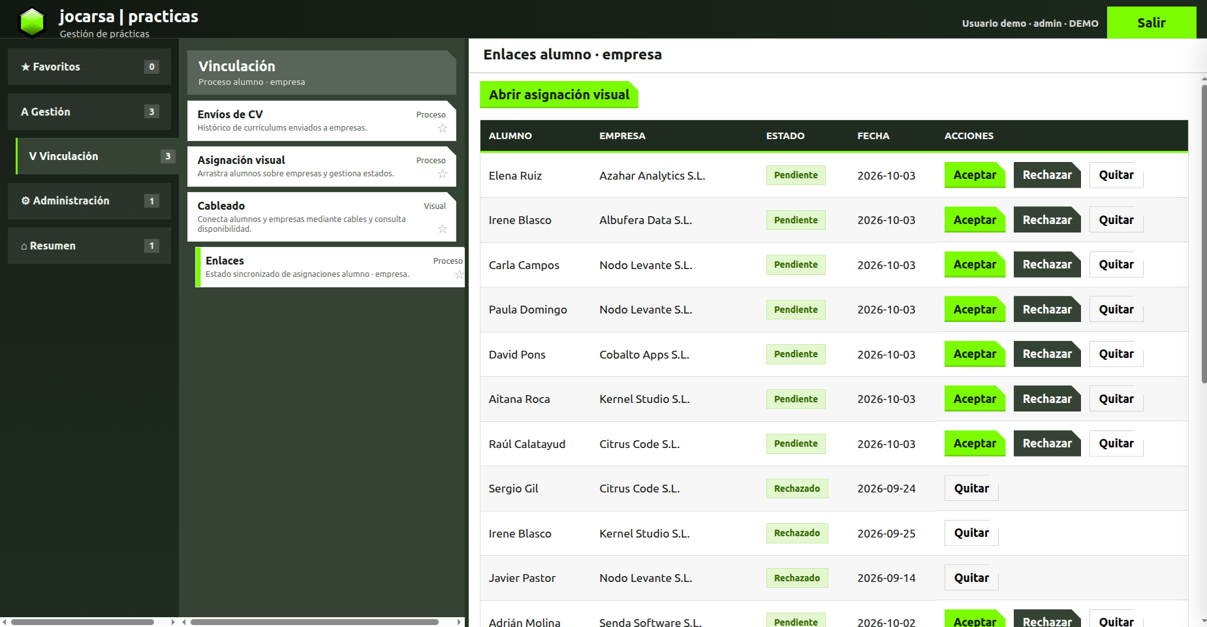Accept Carla Campos's Nodo Levante link
The height and width of the screenshot is (627, 1207).
[x=975, y=265]
